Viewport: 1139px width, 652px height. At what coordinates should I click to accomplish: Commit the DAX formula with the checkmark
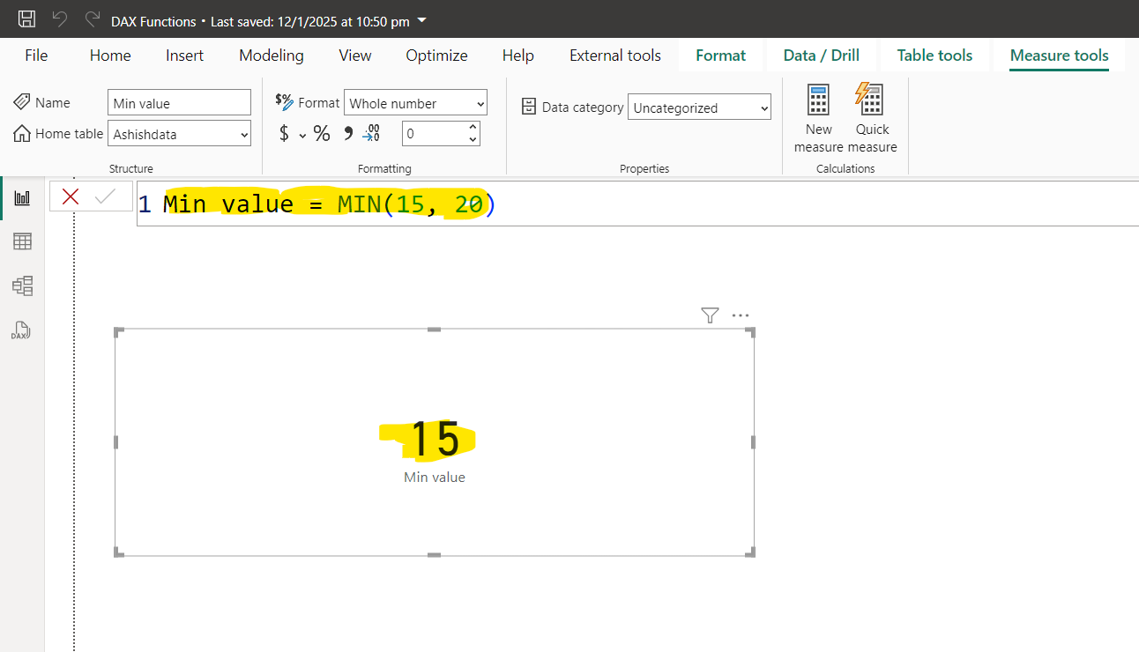click(x=107, y=196)
